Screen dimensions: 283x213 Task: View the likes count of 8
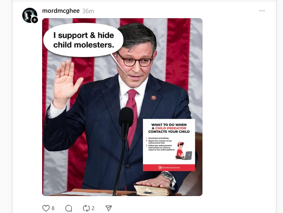click(x=53, y=208)
